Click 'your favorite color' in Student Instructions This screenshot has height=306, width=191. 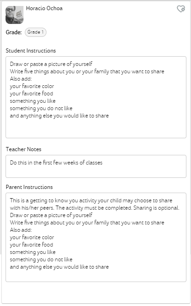[x=32, y=86]
